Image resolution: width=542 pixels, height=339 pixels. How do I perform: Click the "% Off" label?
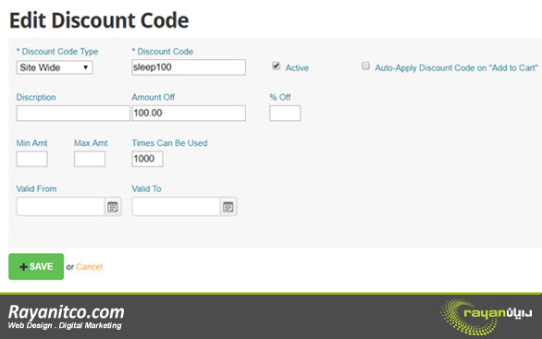pos(280,97)
